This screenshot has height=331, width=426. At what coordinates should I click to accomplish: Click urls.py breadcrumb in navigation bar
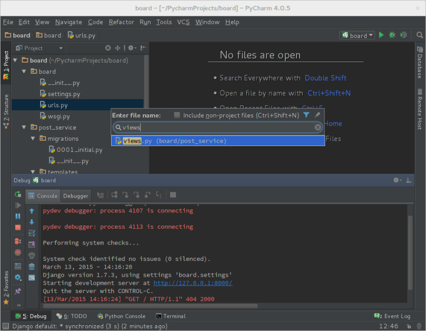82,35
